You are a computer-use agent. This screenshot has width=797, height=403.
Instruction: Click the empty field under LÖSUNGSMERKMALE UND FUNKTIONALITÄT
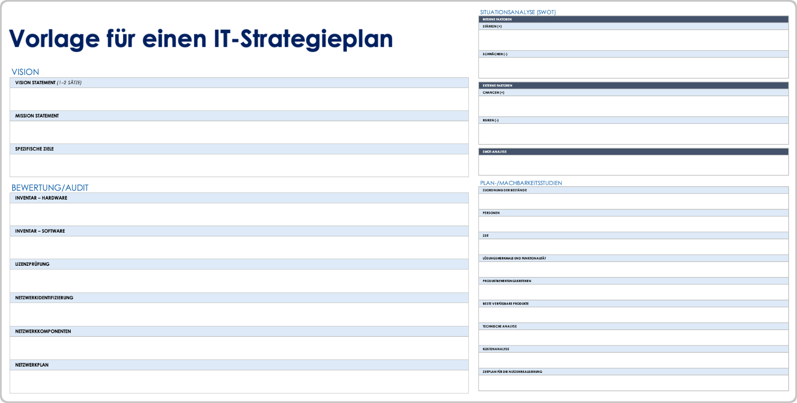634,270
